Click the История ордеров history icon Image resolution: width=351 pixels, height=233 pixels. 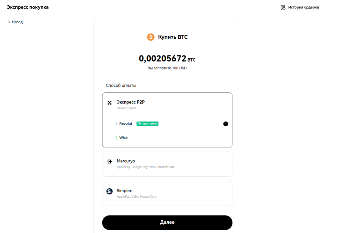coord(283,7)
